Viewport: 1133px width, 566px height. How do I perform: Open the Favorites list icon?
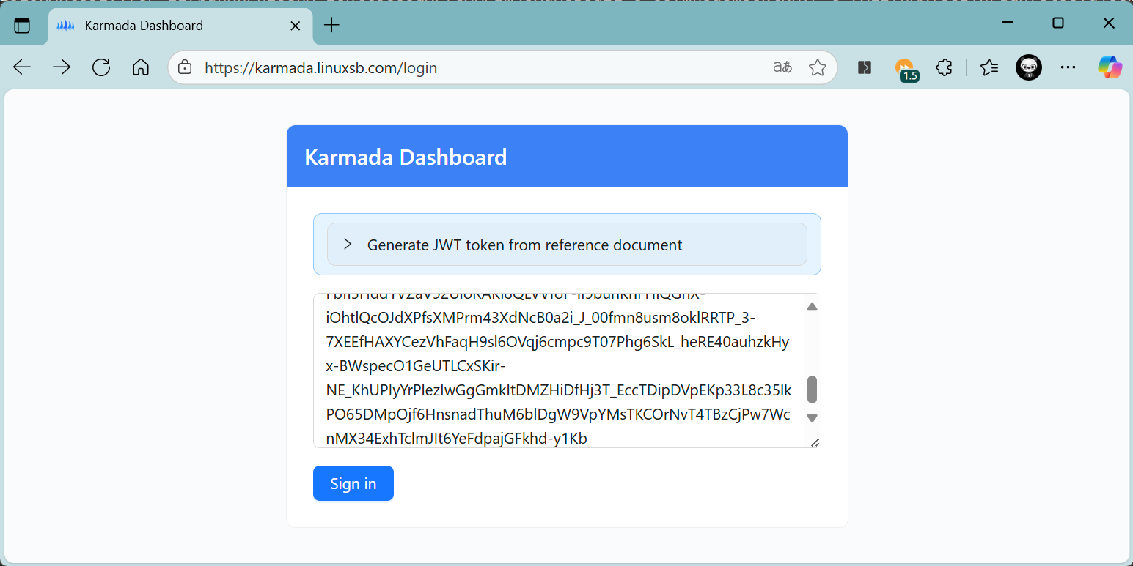(989, 68)
